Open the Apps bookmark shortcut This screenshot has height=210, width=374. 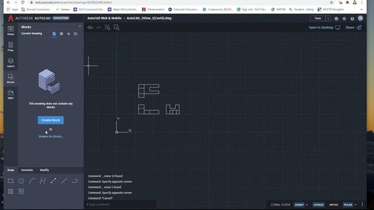12,9
